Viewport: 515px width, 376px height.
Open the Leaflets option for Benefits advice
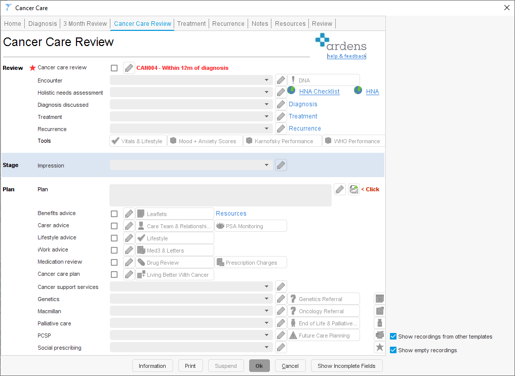174,213
